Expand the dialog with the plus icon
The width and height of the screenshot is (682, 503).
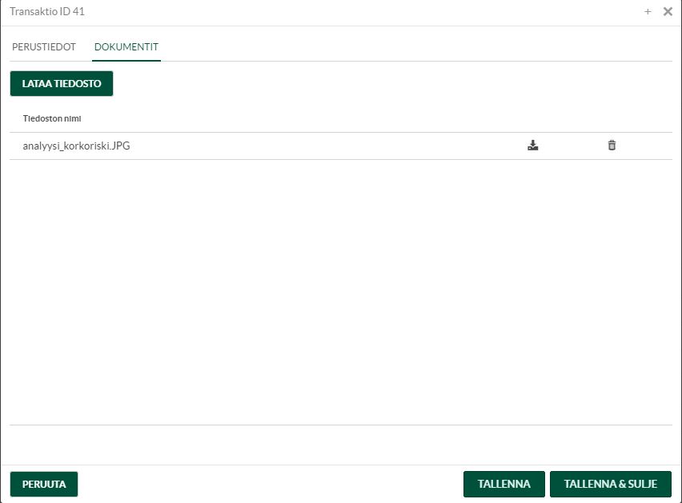[648, 12]
